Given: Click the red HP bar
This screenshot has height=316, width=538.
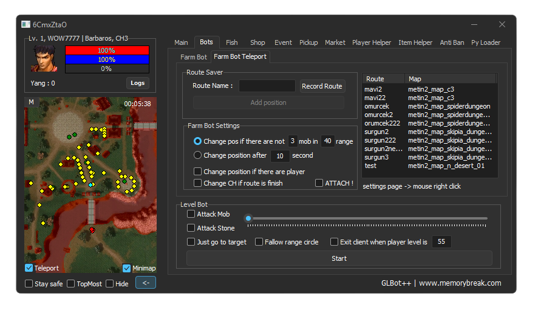Looking at the screenshot, I should tap(107, 50).
